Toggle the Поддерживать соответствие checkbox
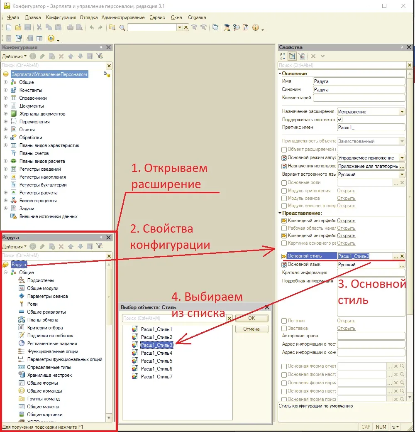This screenshot has height=432, width=415. [x=340, y=120]
